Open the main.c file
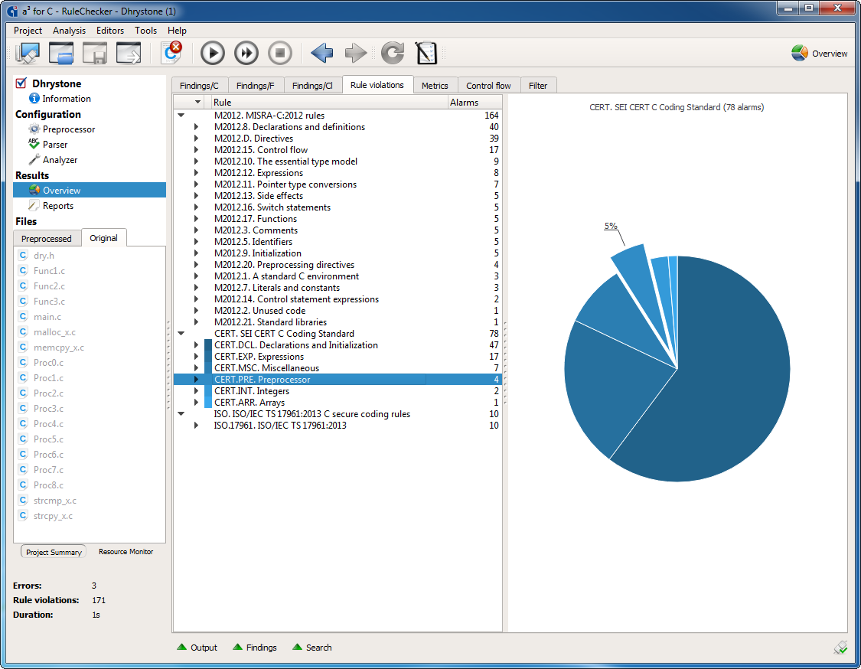This screenshot has width=861, height=669. (x=47, y=317)
